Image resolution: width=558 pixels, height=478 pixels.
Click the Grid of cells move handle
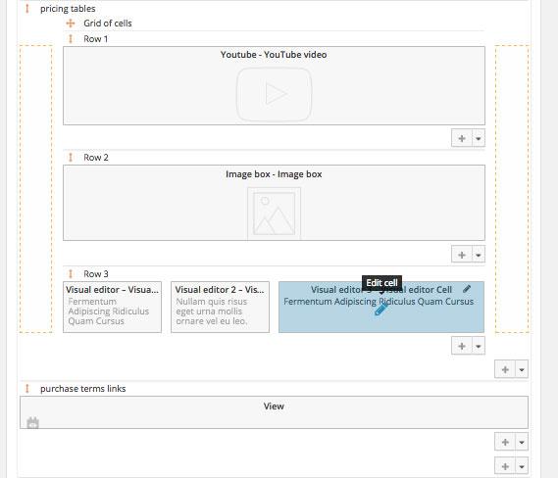point(71,24)
